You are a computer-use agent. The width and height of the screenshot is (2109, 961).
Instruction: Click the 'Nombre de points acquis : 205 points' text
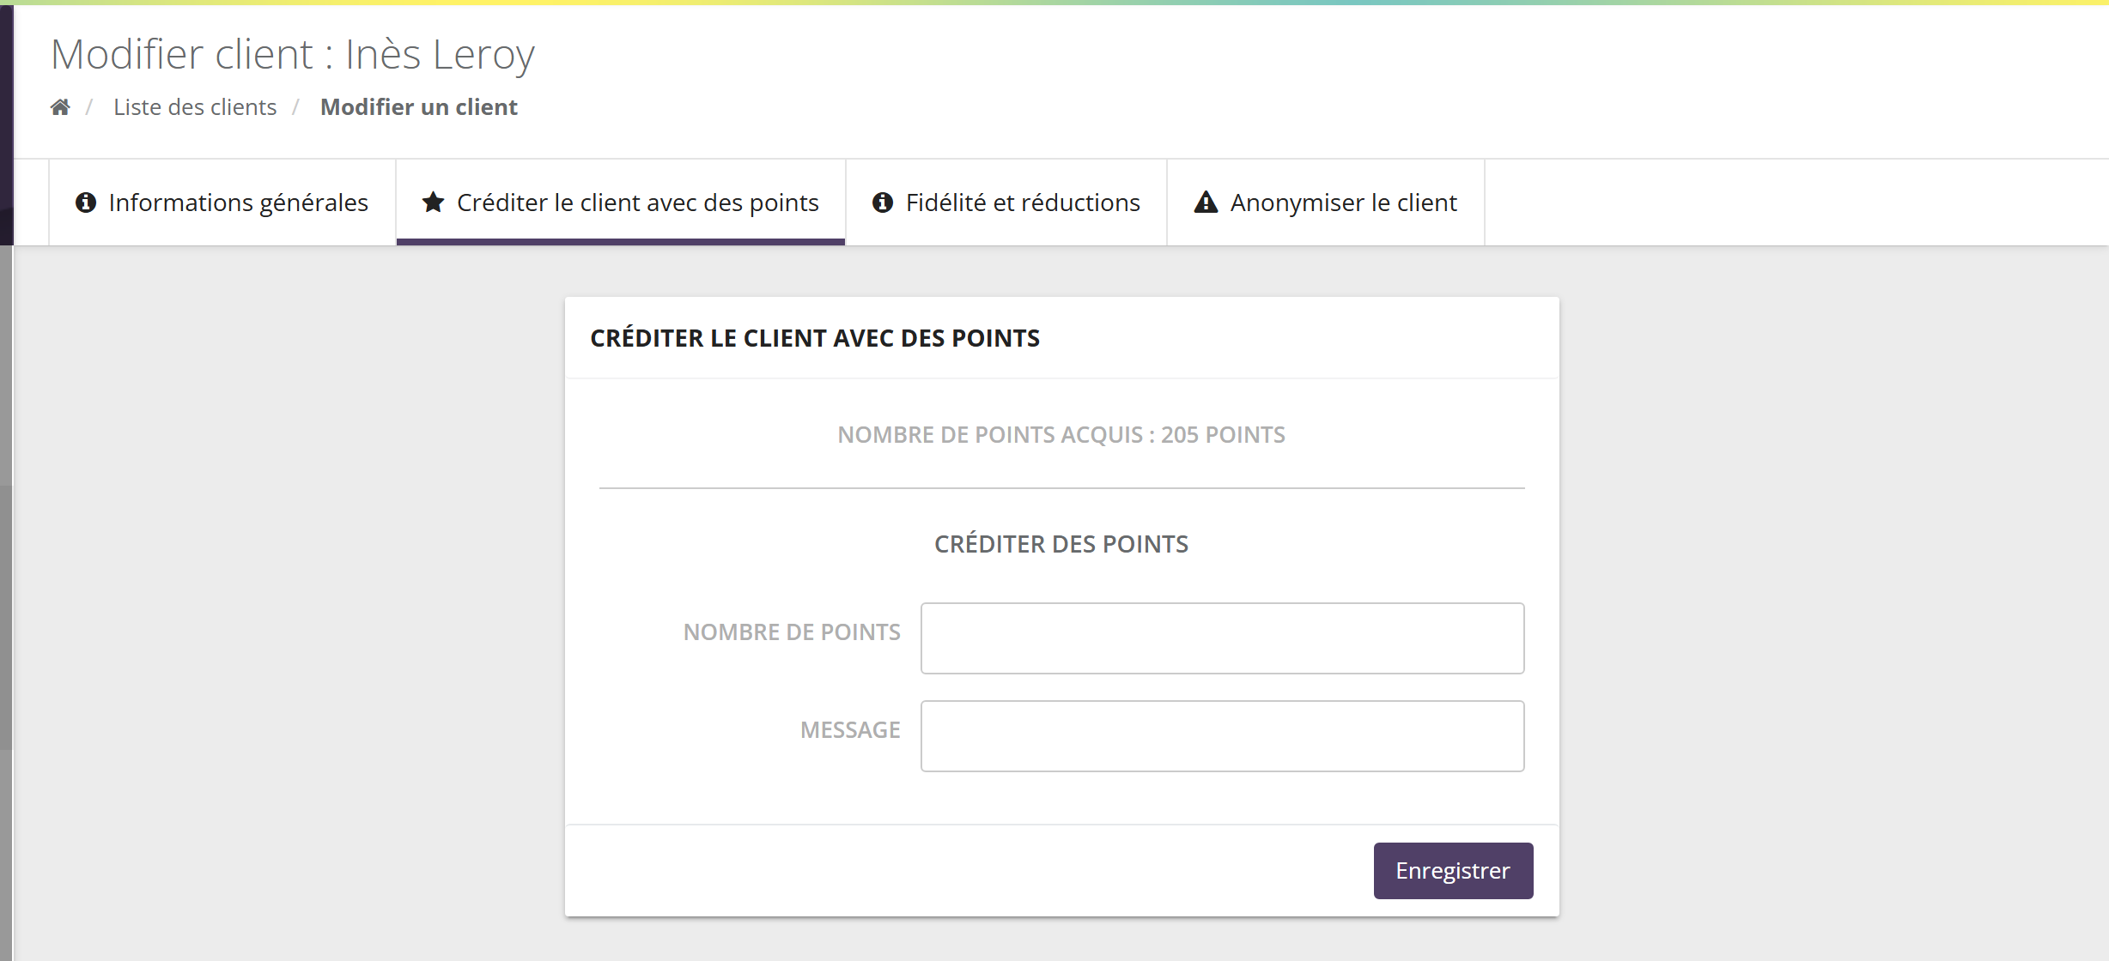point(1061,435)
